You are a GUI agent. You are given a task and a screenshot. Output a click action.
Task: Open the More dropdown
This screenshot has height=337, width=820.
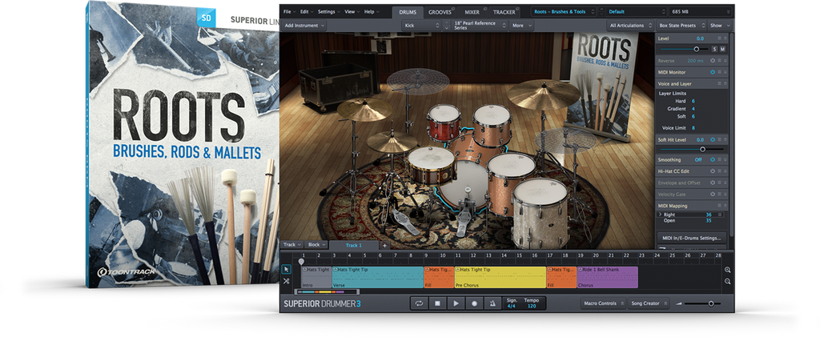pyautogui.click(x=521, y=25)
